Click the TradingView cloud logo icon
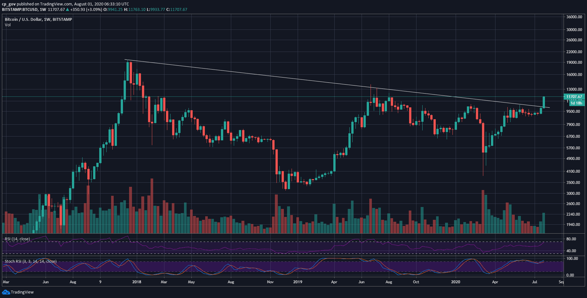Image resolution: width=587 pixels, height=298 pixels. [6, 292]
